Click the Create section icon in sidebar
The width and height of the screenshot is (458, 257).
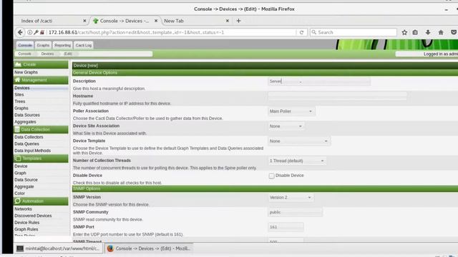(18, 64)
